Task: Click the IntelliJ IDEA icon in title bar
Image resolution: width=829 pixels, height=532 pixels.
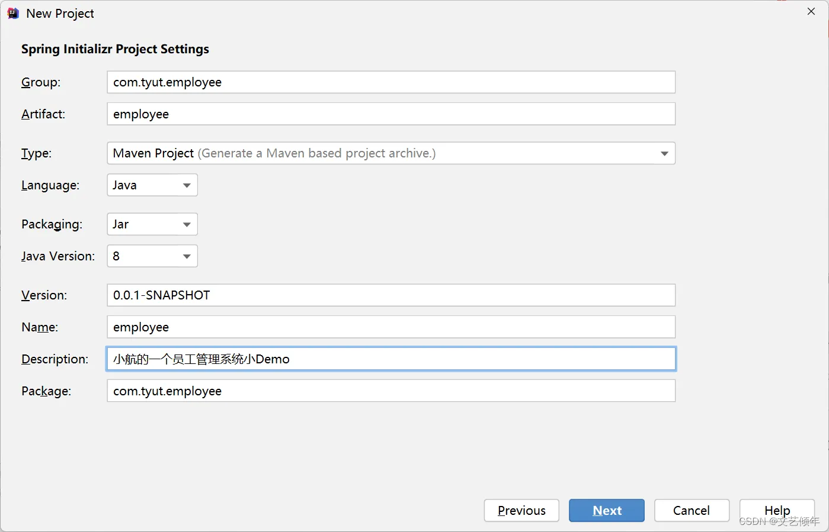Action: 13,13
